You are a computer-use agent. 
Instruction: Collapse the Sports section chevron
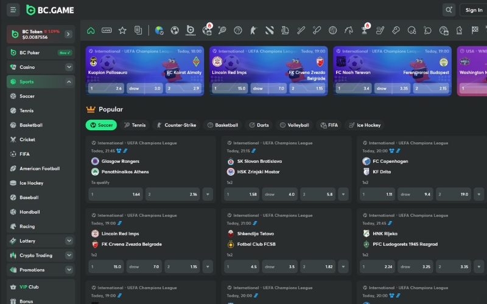coord(69,81)
